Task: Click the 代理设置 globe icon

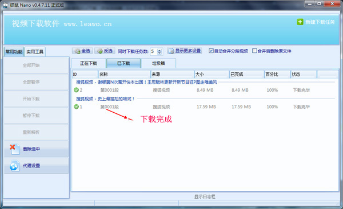Action: click(14, 166)
